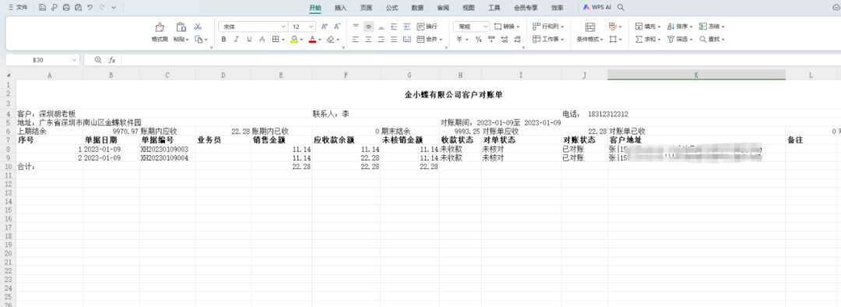Image resolution: width=841 pixels, height=307 pixels.
Task: Click the Filter (筛选) funnel icon
Action: coord(670,39)
